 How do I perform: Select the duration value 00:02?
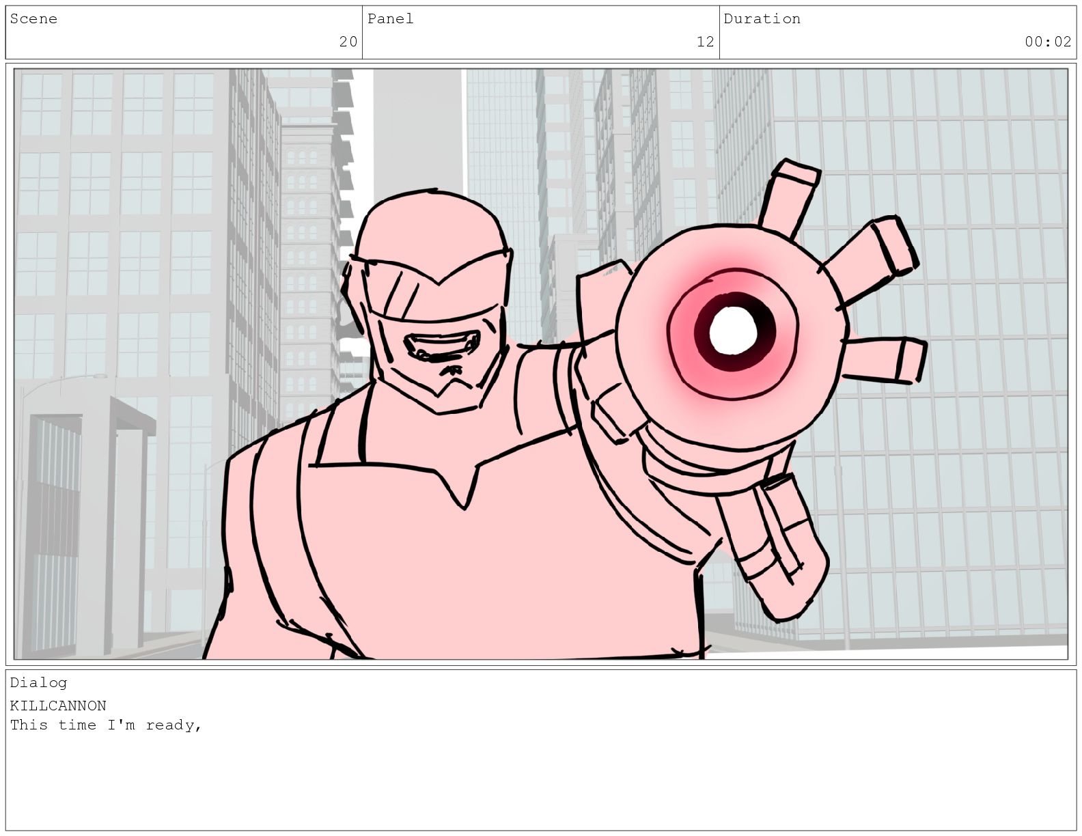point(1049,42)
